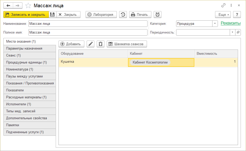Select the Исполнители (1) tab
The height and width of the screenshot is (151, 246).
pyautogui.click(x=29, y=104)
